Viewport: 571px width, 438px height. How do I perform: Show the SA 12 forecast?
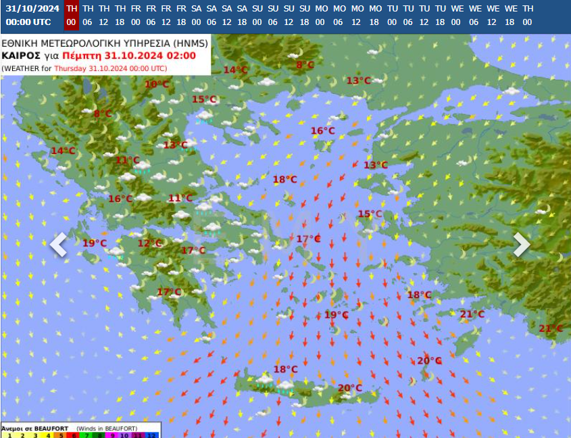226,16
